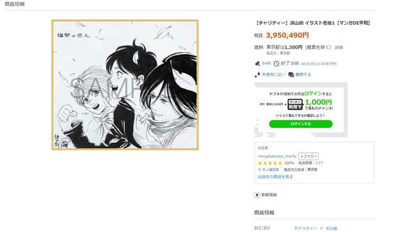The height and width of the screenshot is (232, 402).
Task: Click the sparkle item condition icon
Action: click(x=257, y=75)
